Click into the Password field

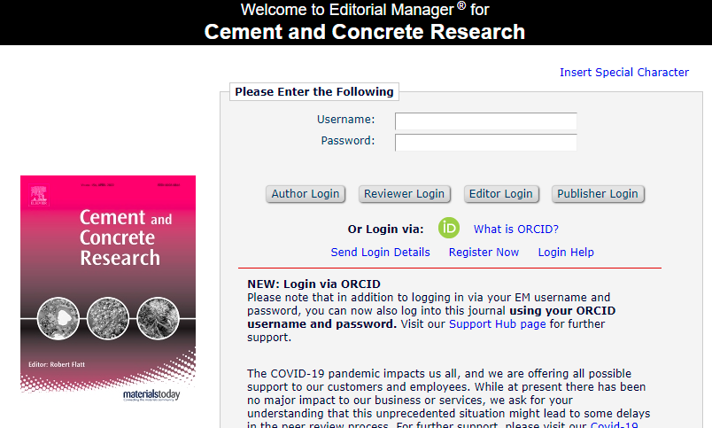(485, 142)
